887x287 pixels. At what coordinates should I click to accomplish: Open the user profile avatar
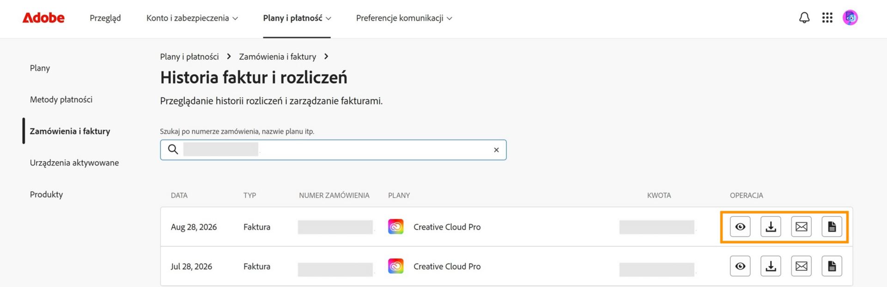pos(850,18)
